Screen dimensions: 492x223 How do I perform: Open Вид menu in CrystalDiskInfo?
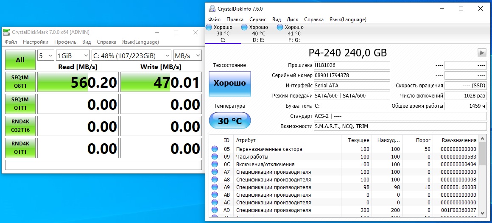(x=277, y=20)
